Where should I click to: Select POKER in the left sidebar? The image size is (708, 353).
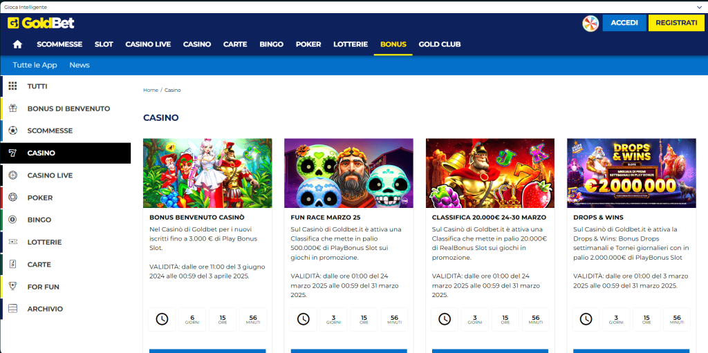66,198
